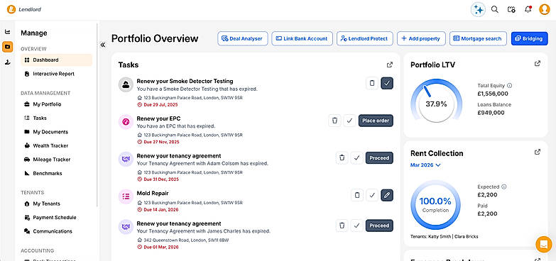556x261 pixels.
Task: Open Portfolio LTV external link icon
Action: point(538,63)
